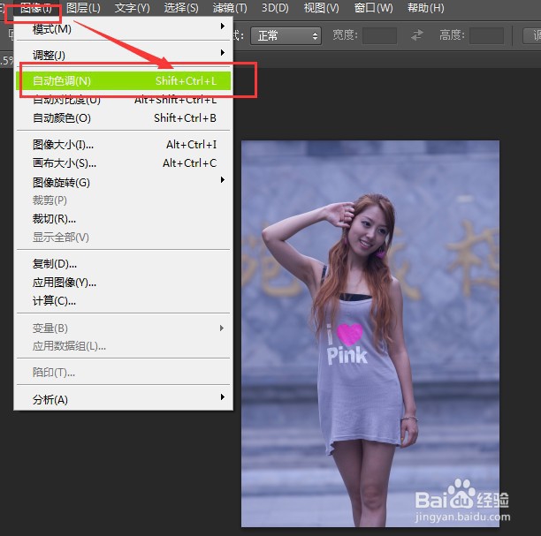Choose 应用图像(Y)... menu entry
The image size is (541, 536).
(123, 283)
